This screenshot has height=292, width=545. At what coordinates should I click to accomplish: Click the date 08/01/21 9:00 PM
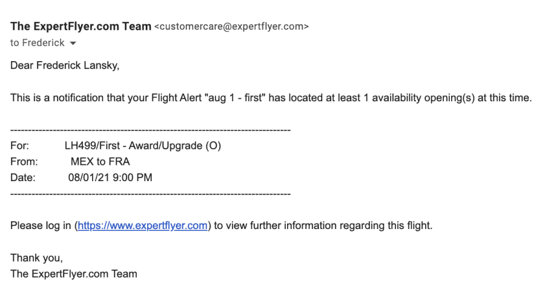click(110, 178)
